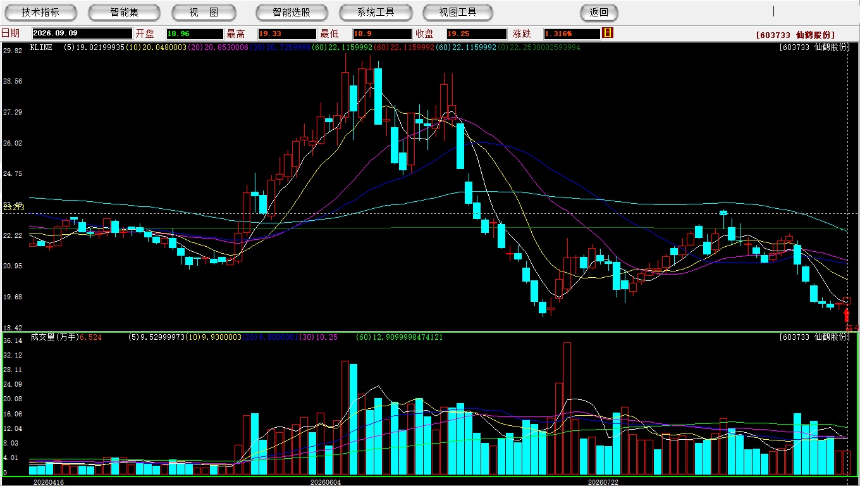Click the 23.213 crosshair price label

click(x=14, y=207)
